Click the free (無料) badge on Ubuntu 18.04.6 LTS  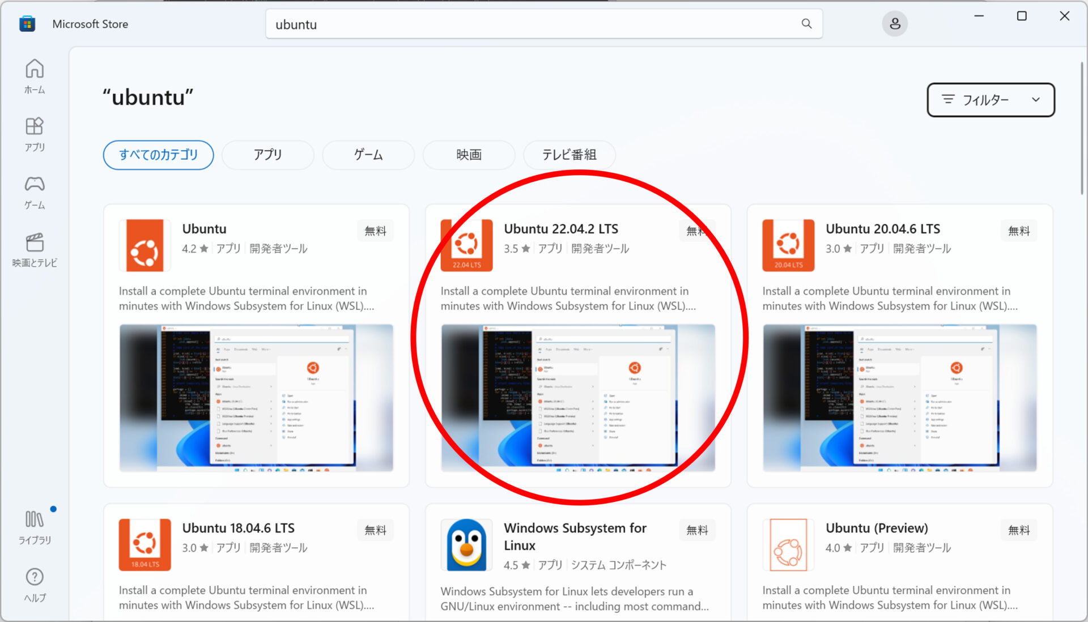pyautogui.click(x=375, y=530)
